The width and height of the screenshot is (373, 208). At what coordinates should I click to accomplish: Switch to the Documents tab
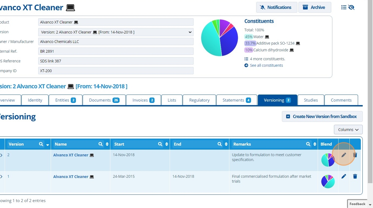[x=104, y=100]
